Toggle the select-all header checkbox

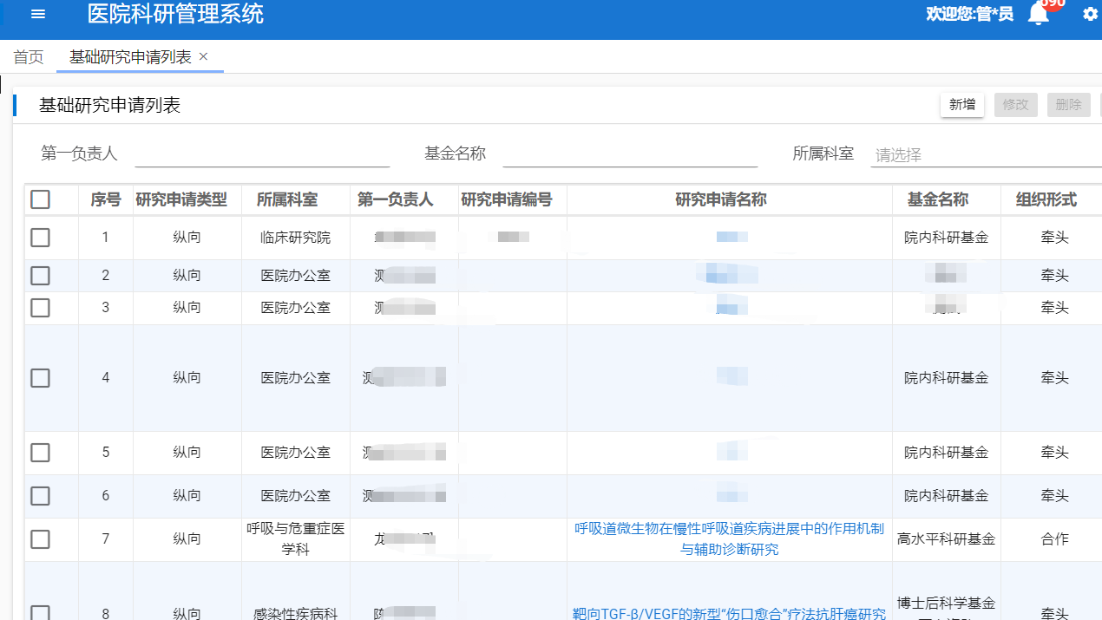click(40, 199)
